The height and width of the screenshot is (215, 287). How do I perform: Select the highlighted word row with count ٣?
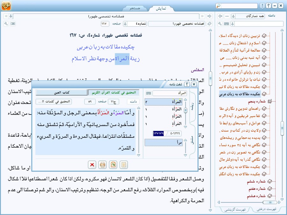[x=164, y=102]
